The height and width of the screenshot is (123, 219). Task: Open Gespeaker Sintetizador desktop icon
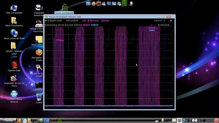(39, 8)
